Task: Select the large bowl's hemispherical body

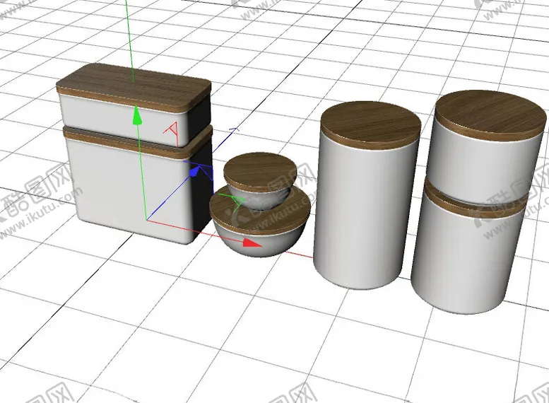Action: coord(260,241)
